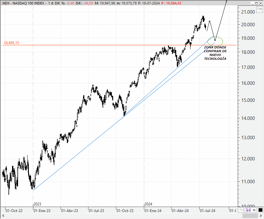Click the 01-Abr-24 date axis label

coord(180,211)
